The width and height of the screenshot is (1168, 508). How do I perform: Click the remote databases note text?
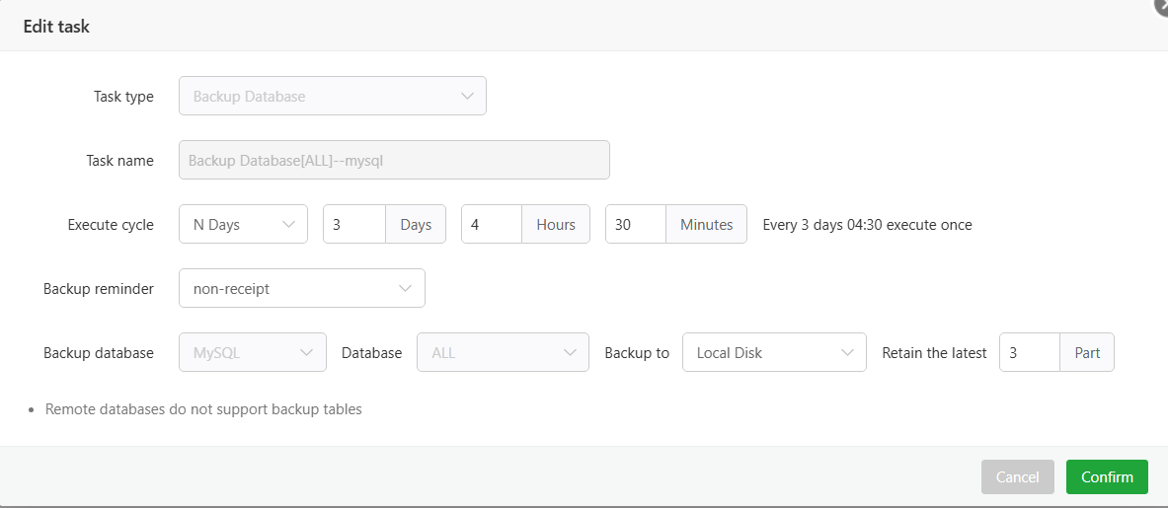click(203, 408)
